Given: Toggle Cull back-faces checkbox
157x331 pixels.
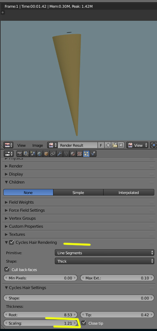Looking at the screenshot, I should (7, 269).
